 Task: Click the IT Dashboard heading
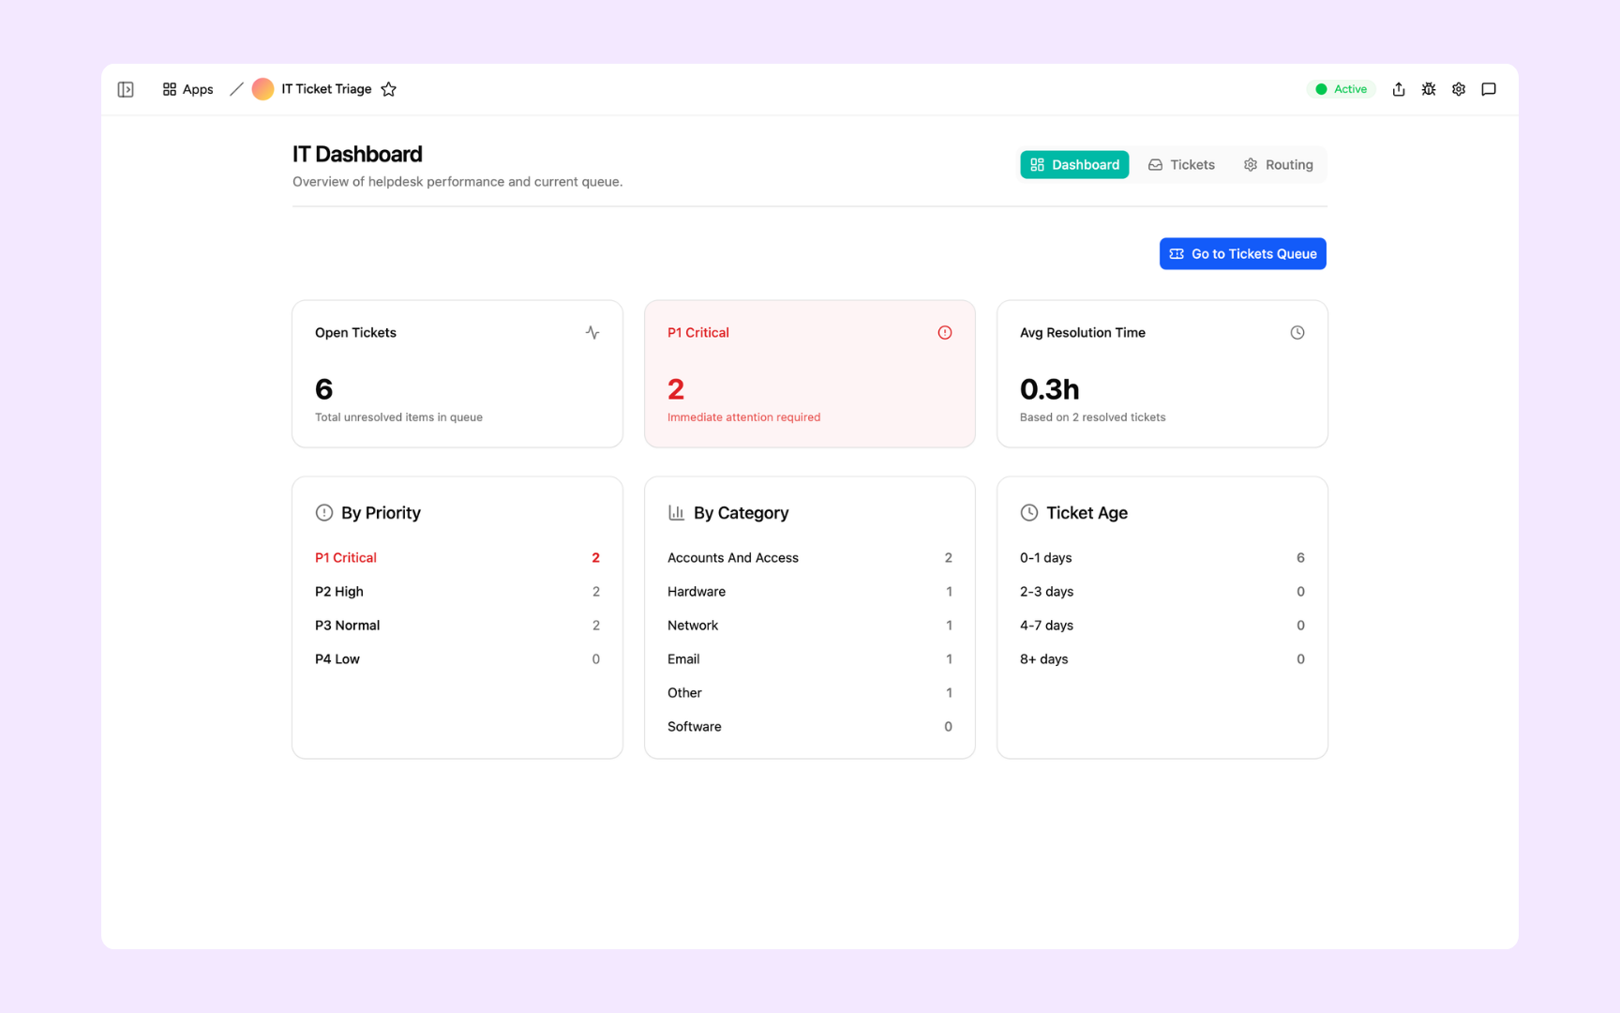tap(357, 154)
